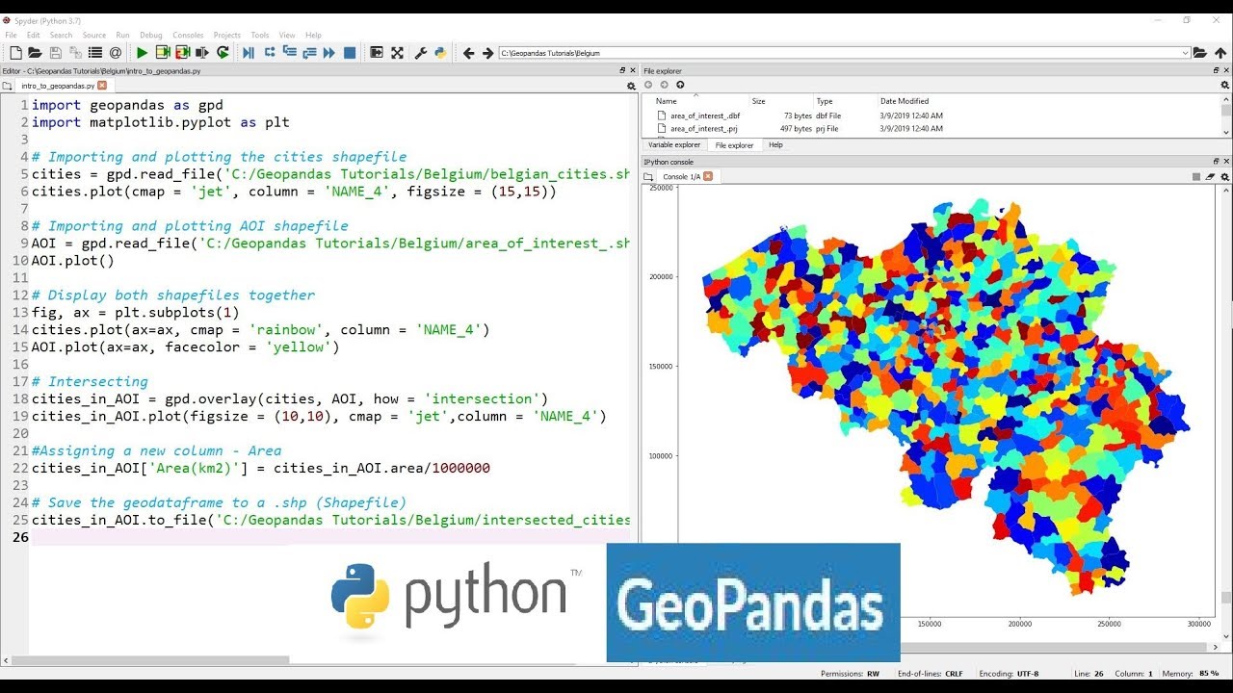The height and width of the screenshot is (693, 1233).
Task: Open the Debug menu
Action: (x=151, y=36)
